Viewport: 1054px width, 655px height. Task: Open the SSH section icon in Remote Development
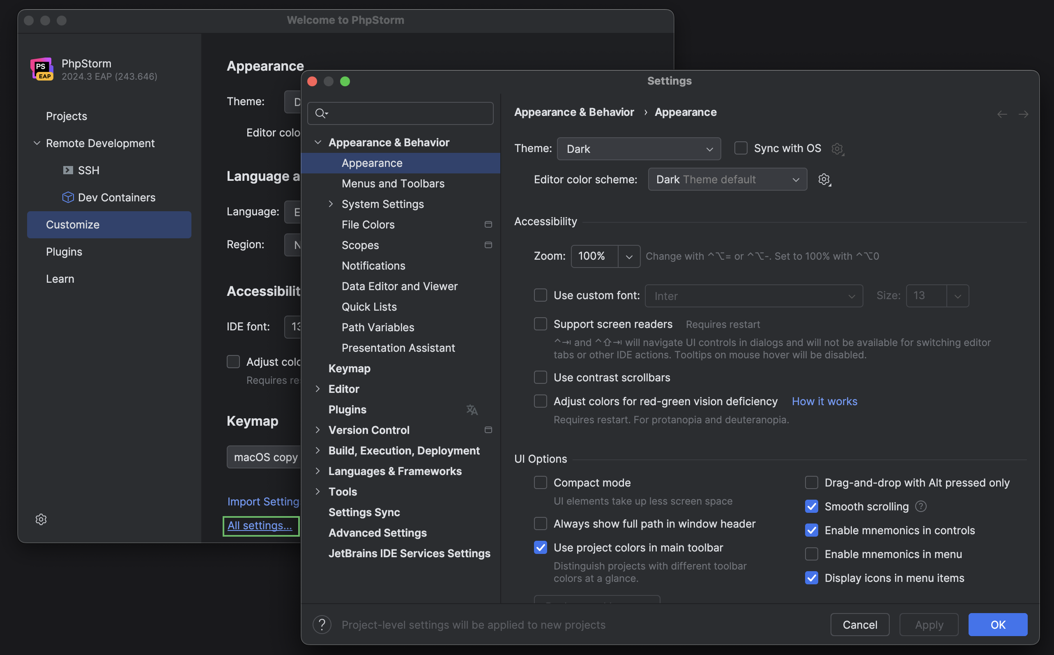(x=68, y=170)
